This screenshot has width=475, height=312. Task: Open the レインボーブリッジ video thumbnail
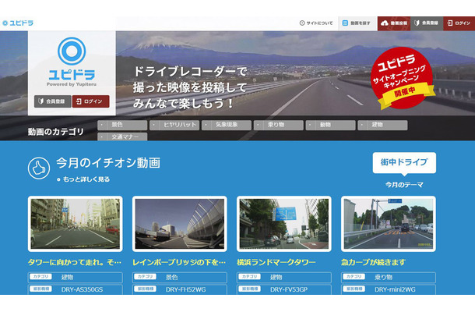pyautogui.click(x=180, y=224)
